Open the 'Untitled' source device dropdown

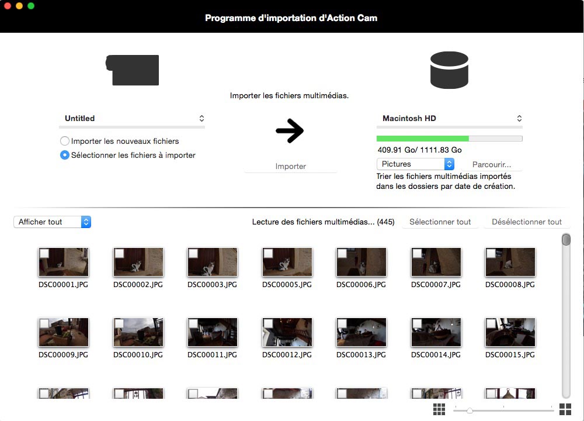132,119
